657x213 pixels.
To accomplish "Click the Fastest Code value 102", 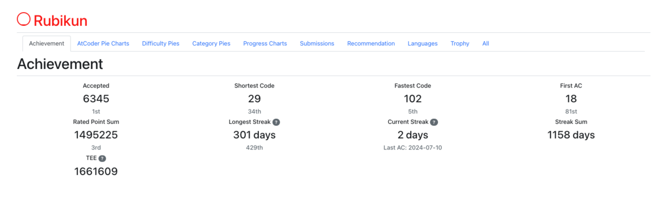I will (413, 99).
